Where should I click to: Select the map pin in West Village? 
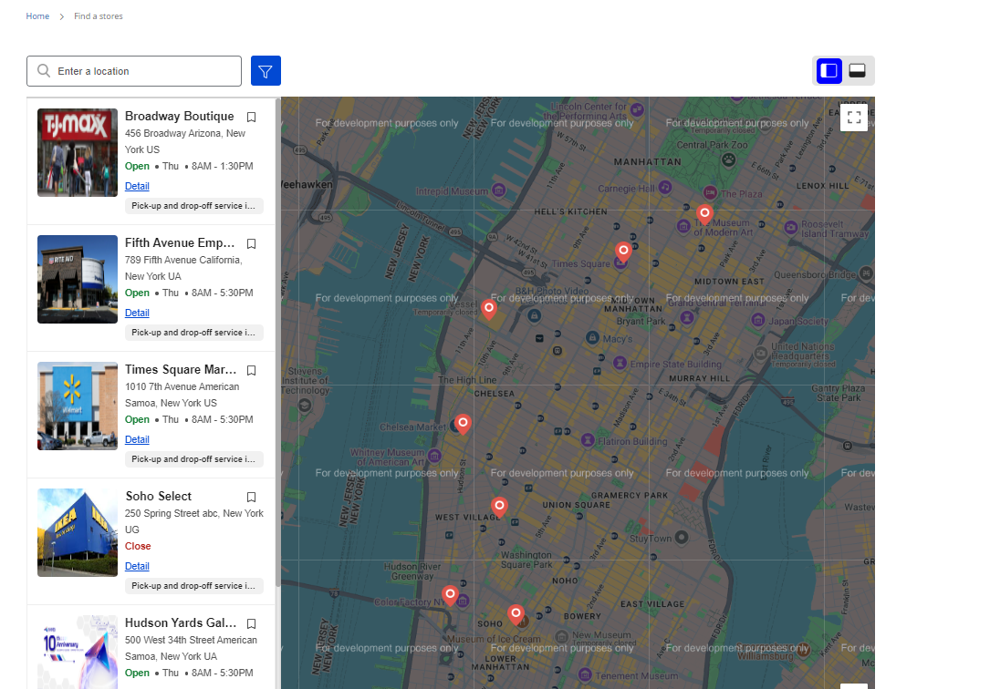tap(499, 506)
